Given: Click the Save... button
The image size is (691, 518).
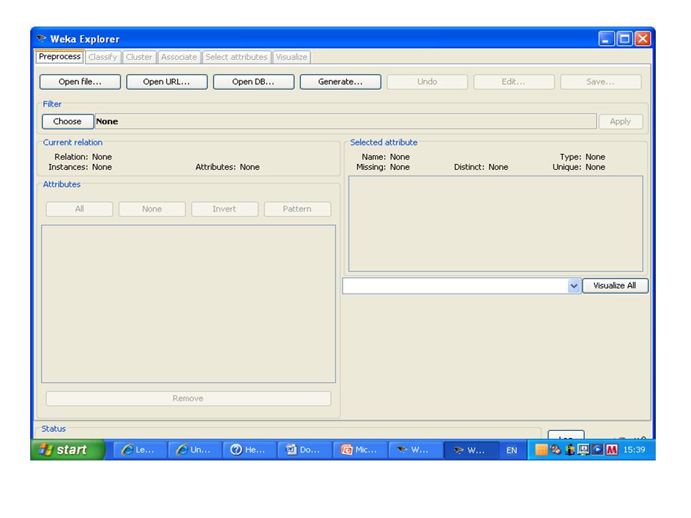Looking at the screenshot, I should 600,82.
